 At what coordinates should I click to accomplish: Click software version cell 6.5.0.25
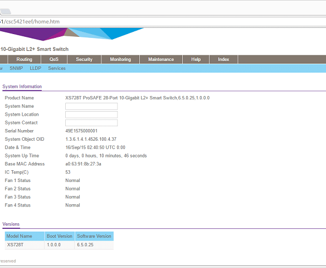coord(94,245)
